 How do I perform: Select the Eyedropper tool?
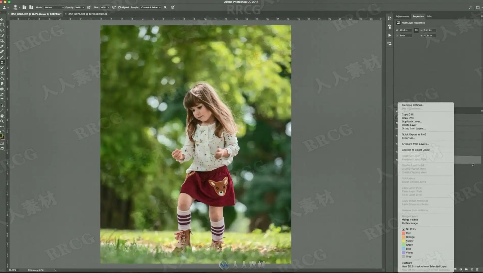pyautogui.click(x=2, y=46)
